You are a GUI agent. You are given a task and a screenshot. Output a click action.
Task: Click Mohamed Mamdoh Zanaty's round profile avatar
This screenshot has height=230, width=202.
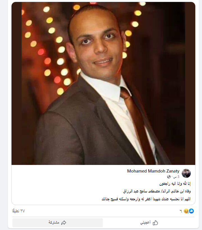[x=186, y=173]
